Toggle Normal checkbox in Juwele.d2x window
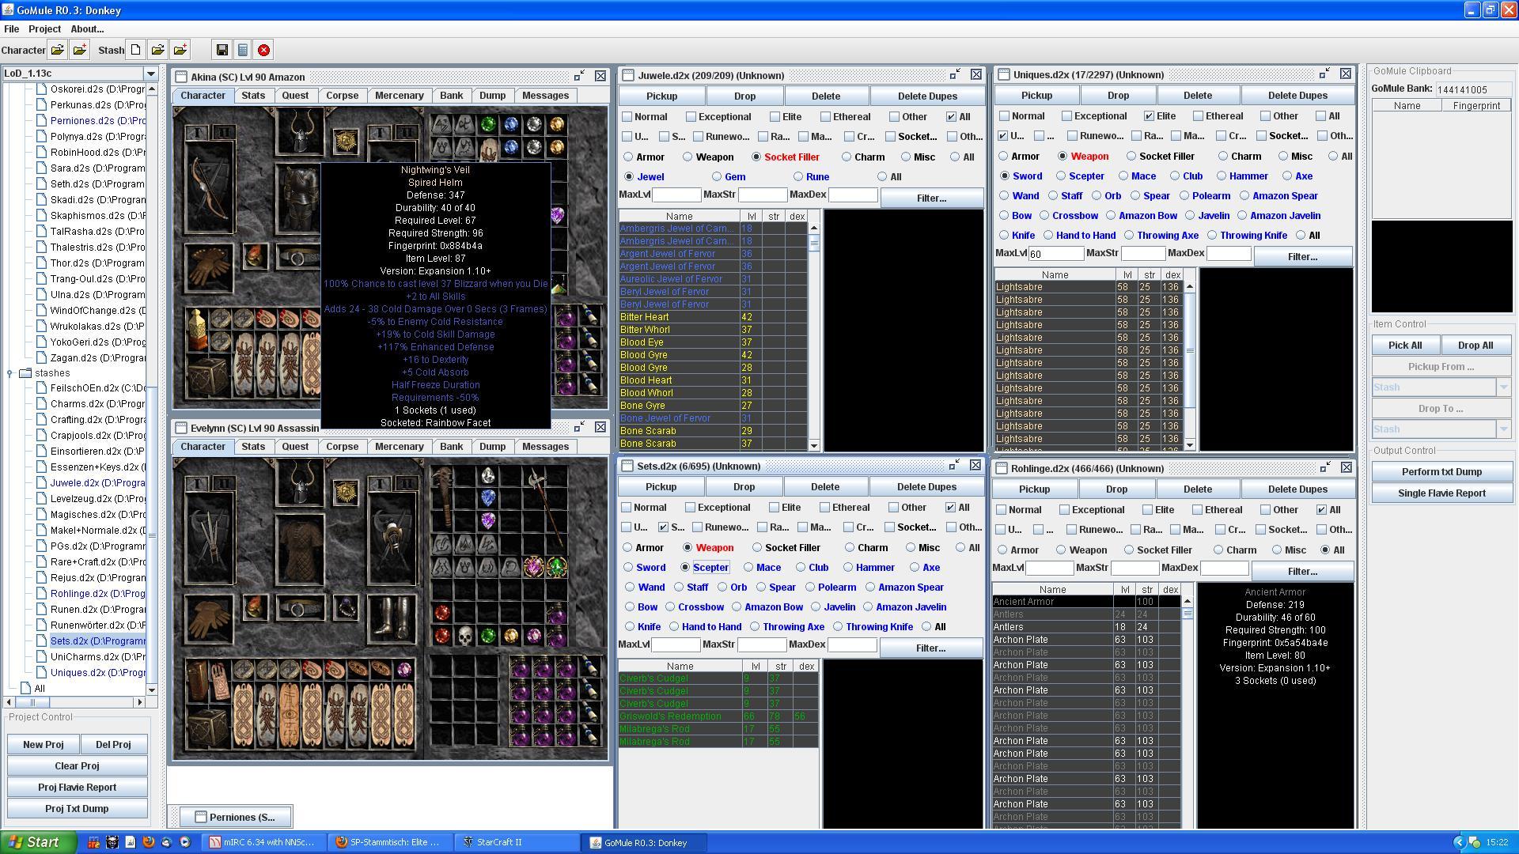Image resolution: width=1519 pixels, height=854 pixels. click(627, 116)
